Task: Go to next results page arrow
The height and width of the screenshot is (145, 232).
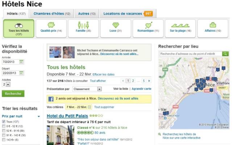Action: [149, 81]
